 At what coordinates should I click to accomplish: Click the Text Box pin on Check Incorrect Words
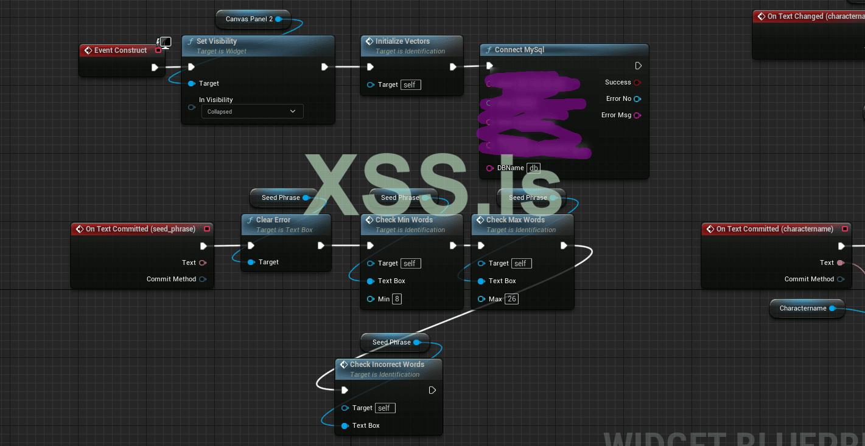[x=345, y=425]
